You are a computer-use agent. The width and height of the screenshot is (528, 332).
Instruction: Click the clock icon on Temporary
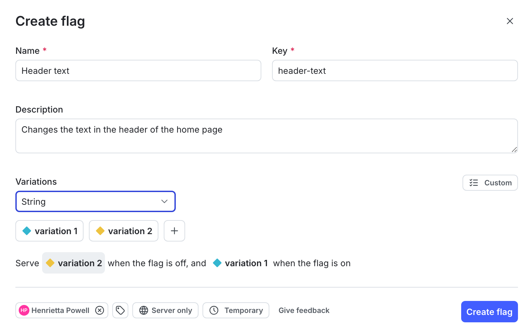click(x=214, y=310)
